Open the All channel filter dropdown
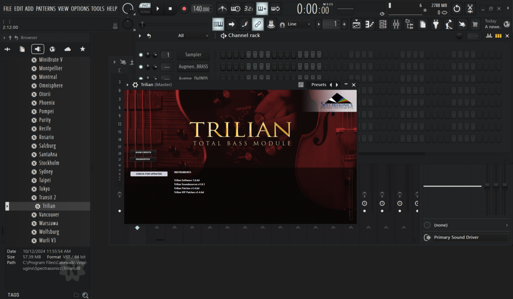 [193, 36]
